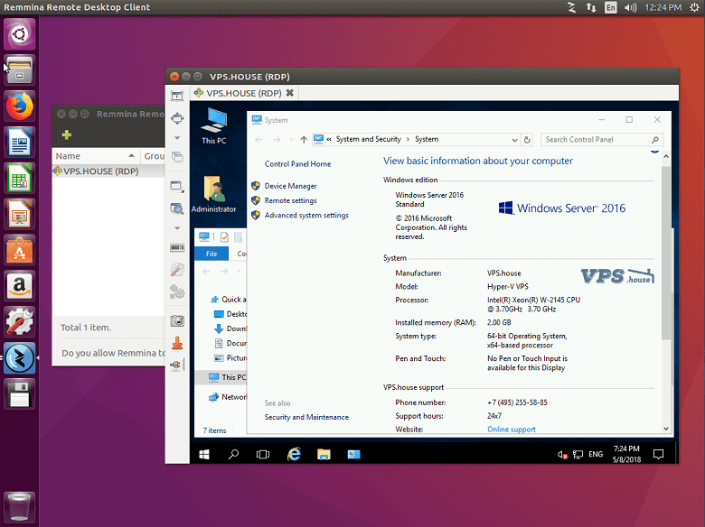Toggle Remmina dynamic resolution update icon

177,187
